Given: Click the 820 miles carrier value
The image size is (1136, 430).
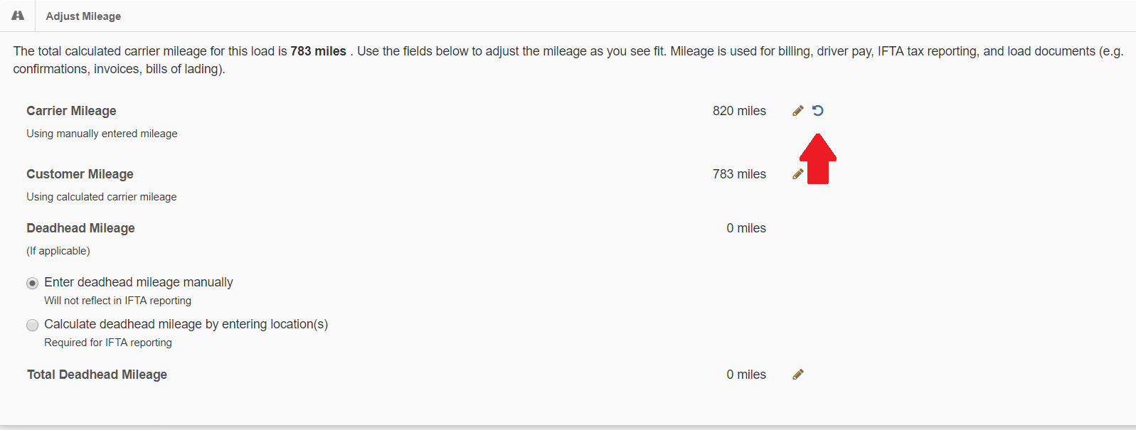Looking at the screenshot, I should pos(739,111).
